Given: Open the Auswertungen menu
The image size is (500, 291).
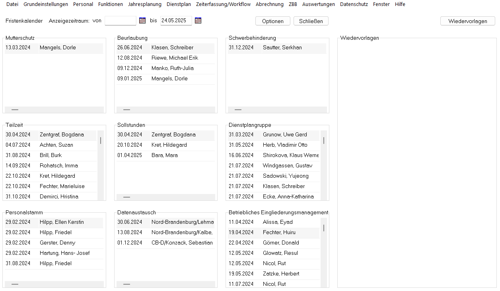Looking at the screenshot, I should tap(318, 4).
